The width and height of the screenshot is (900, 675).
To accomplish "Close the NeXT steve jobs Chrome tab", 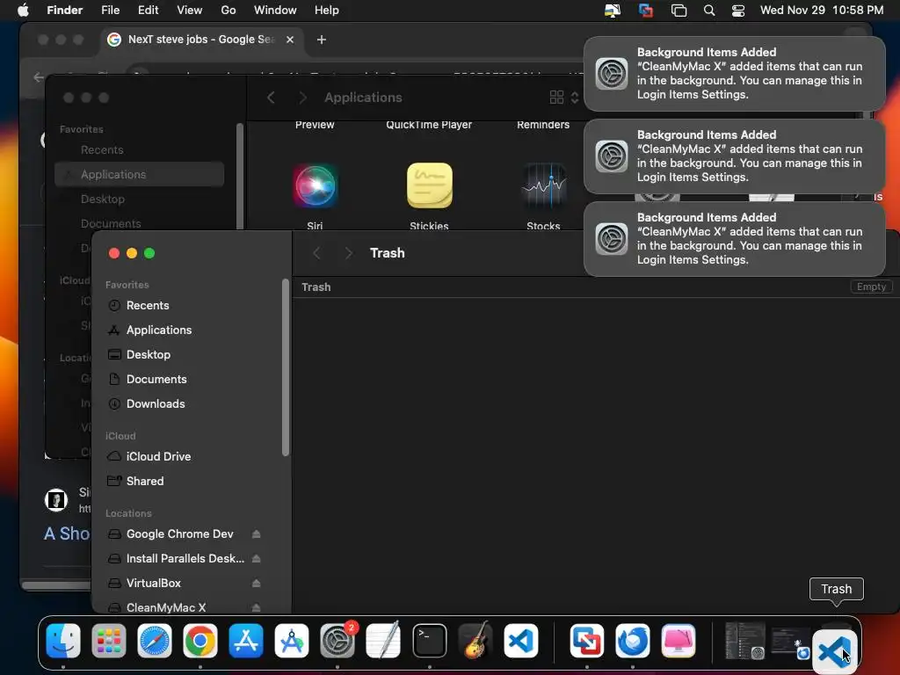I will 290,39.
